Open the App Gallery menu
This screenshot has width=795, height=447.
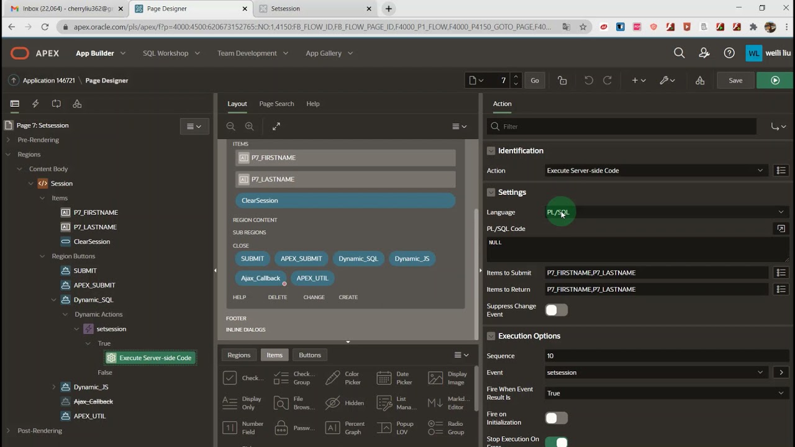tap(329, 53)
